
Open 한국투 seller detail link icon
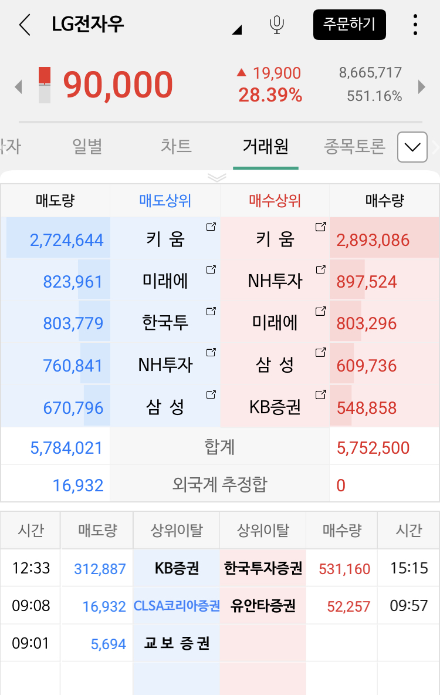[211, 311]
